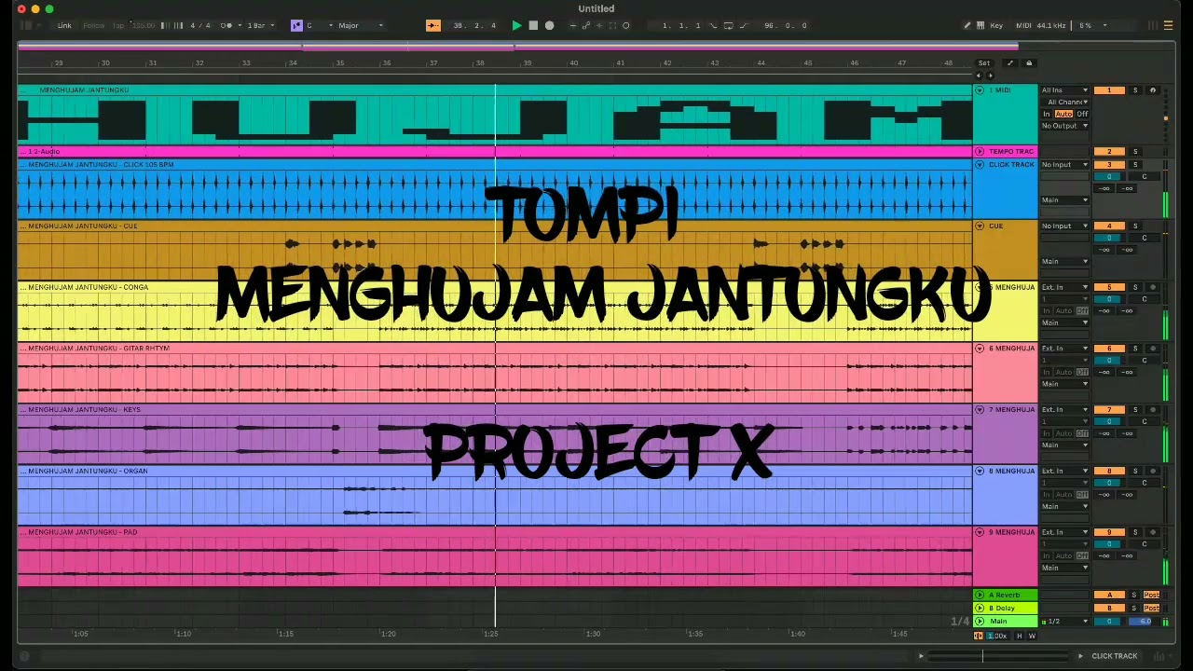Open the 1 Bar quantization dropdown

point(260,25)
